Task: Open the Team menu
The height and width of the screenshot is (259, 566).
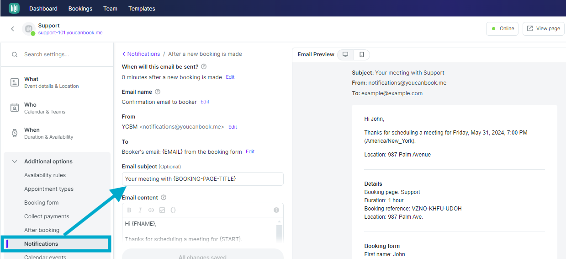Action: (x=110, y=9)
